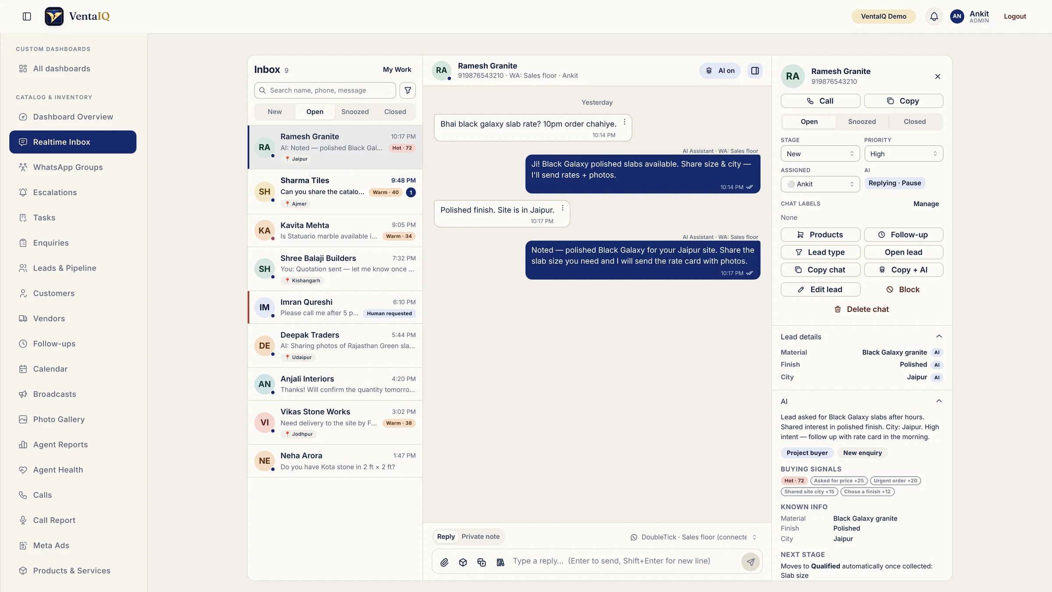Toggle the contact side panel icon in chat header
Screen dimensions: 1052x592
click(755, 71)
